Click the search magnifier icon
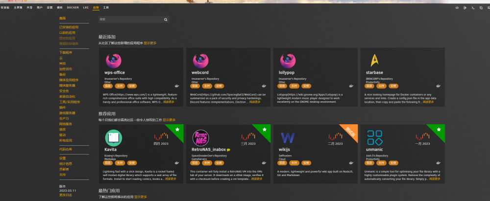This screenshot has height=201, width=490. pos(166,20)
